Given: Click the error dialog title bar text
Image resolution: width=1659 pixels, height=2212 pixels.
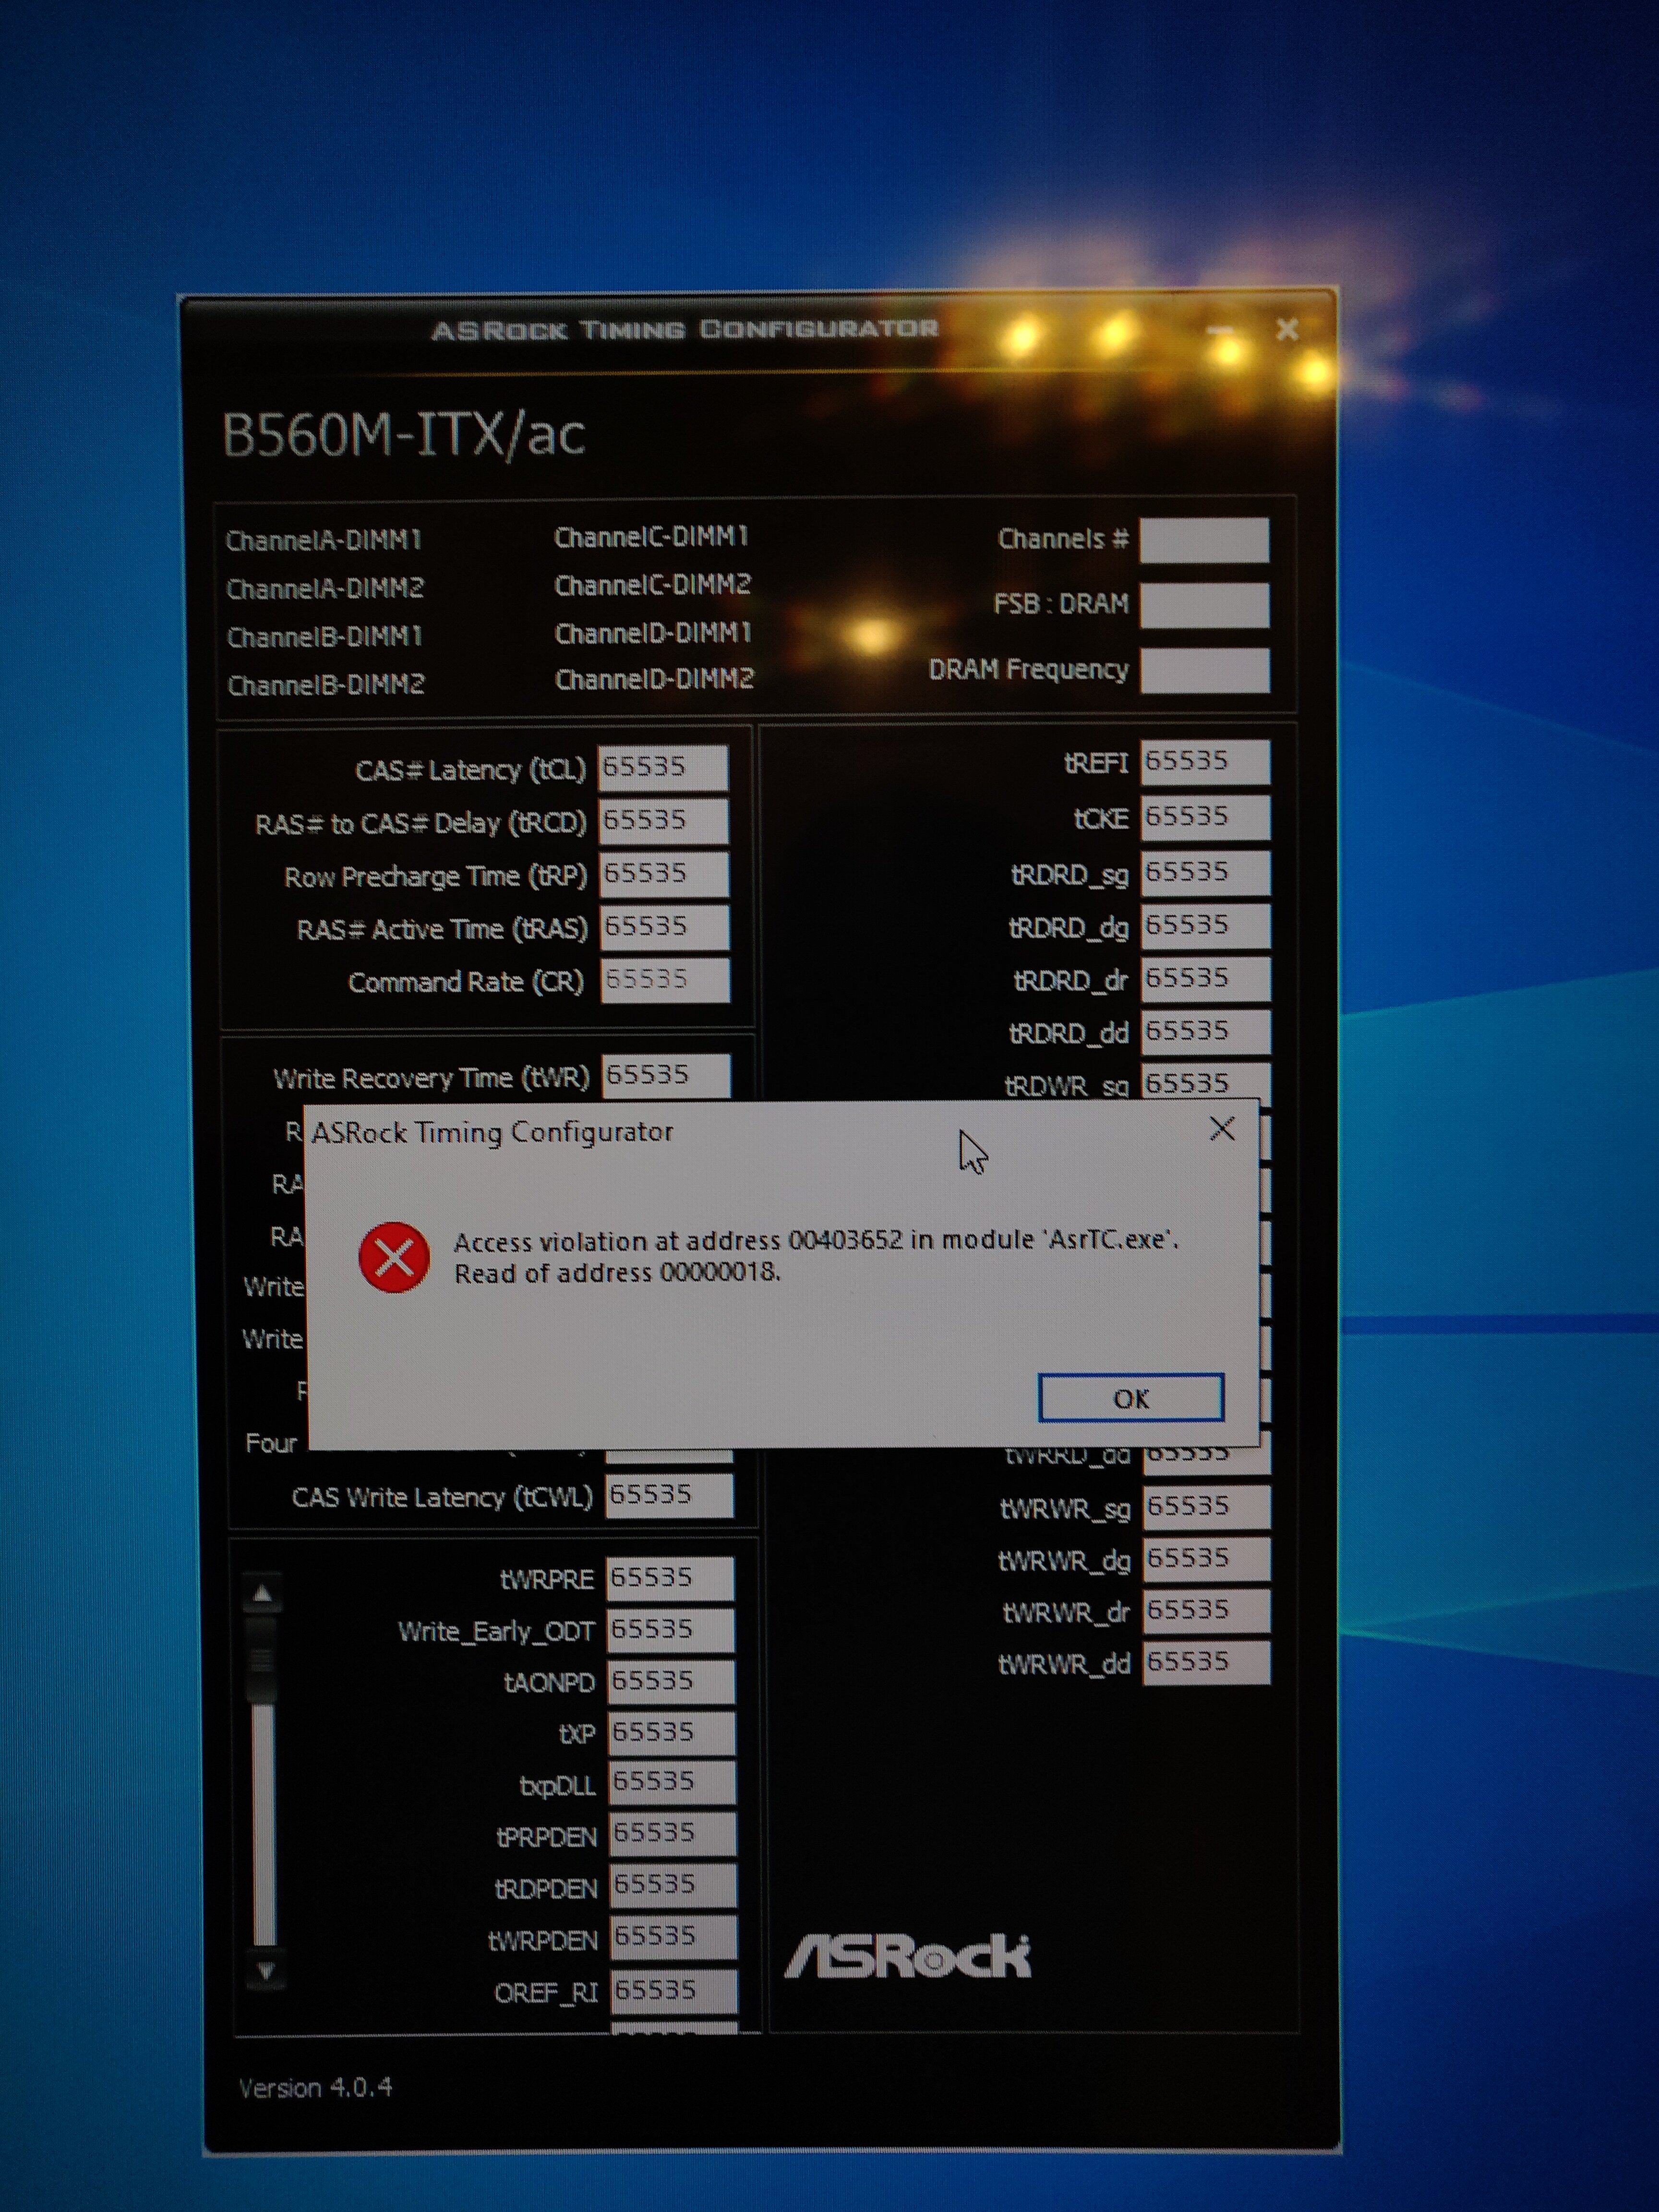Looking at the screenshot, I should point(492,1132).
